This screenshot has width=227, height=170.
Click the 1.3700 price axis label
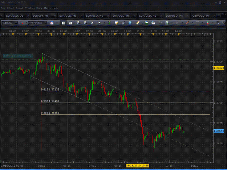click(x=218, y=103)
